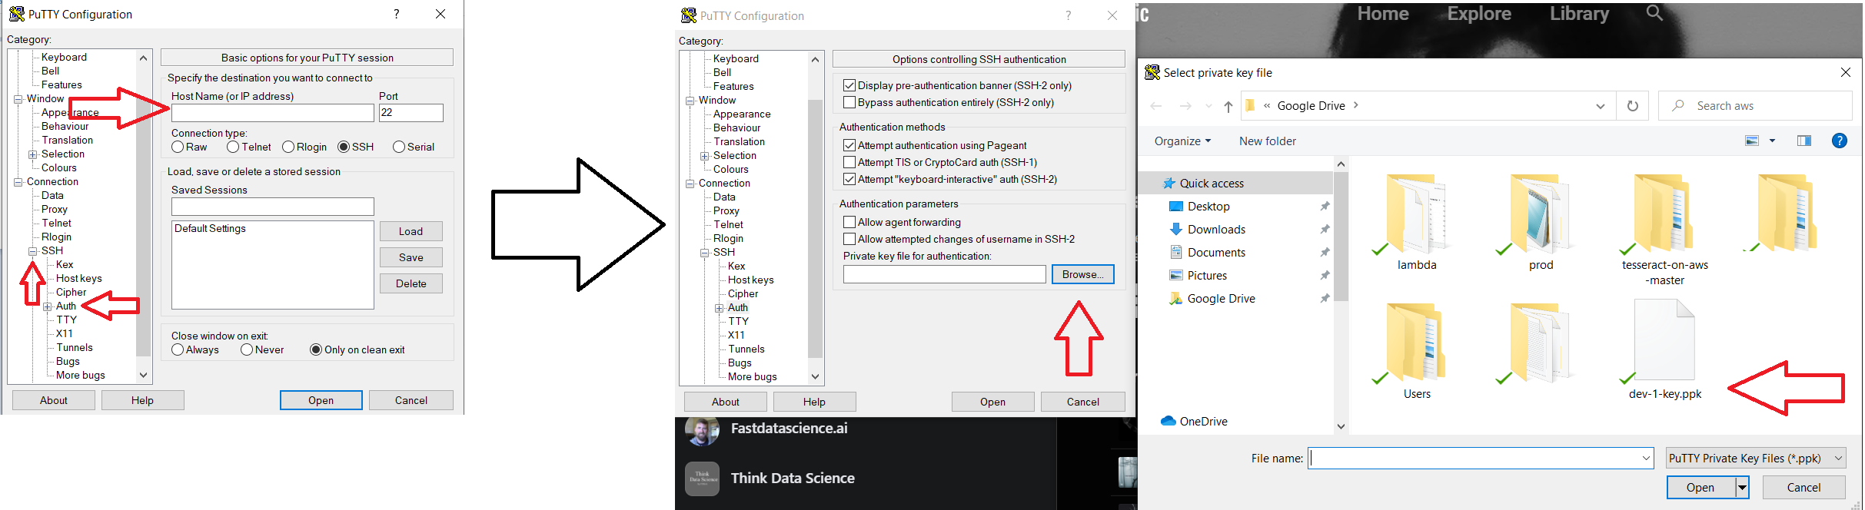Click the Search aws field
Viewport: 1865px width, 510px height.
[1755, 106]
